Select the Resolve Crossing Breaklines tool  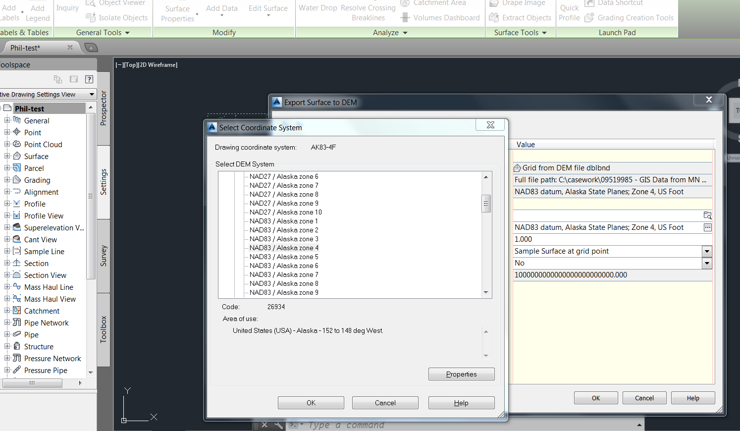(368, 12)
